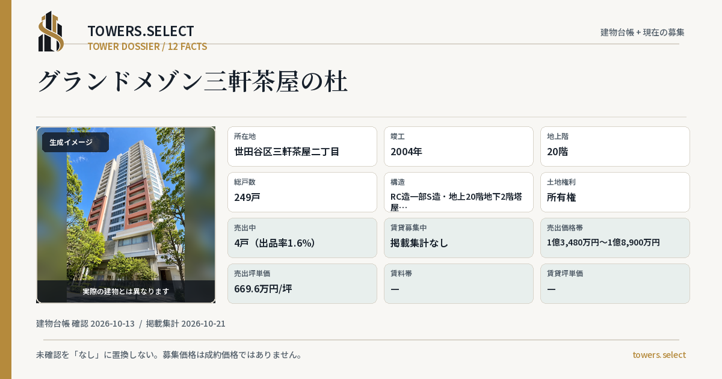Click the 構造 card with RC造一部S造

[458, 192]
